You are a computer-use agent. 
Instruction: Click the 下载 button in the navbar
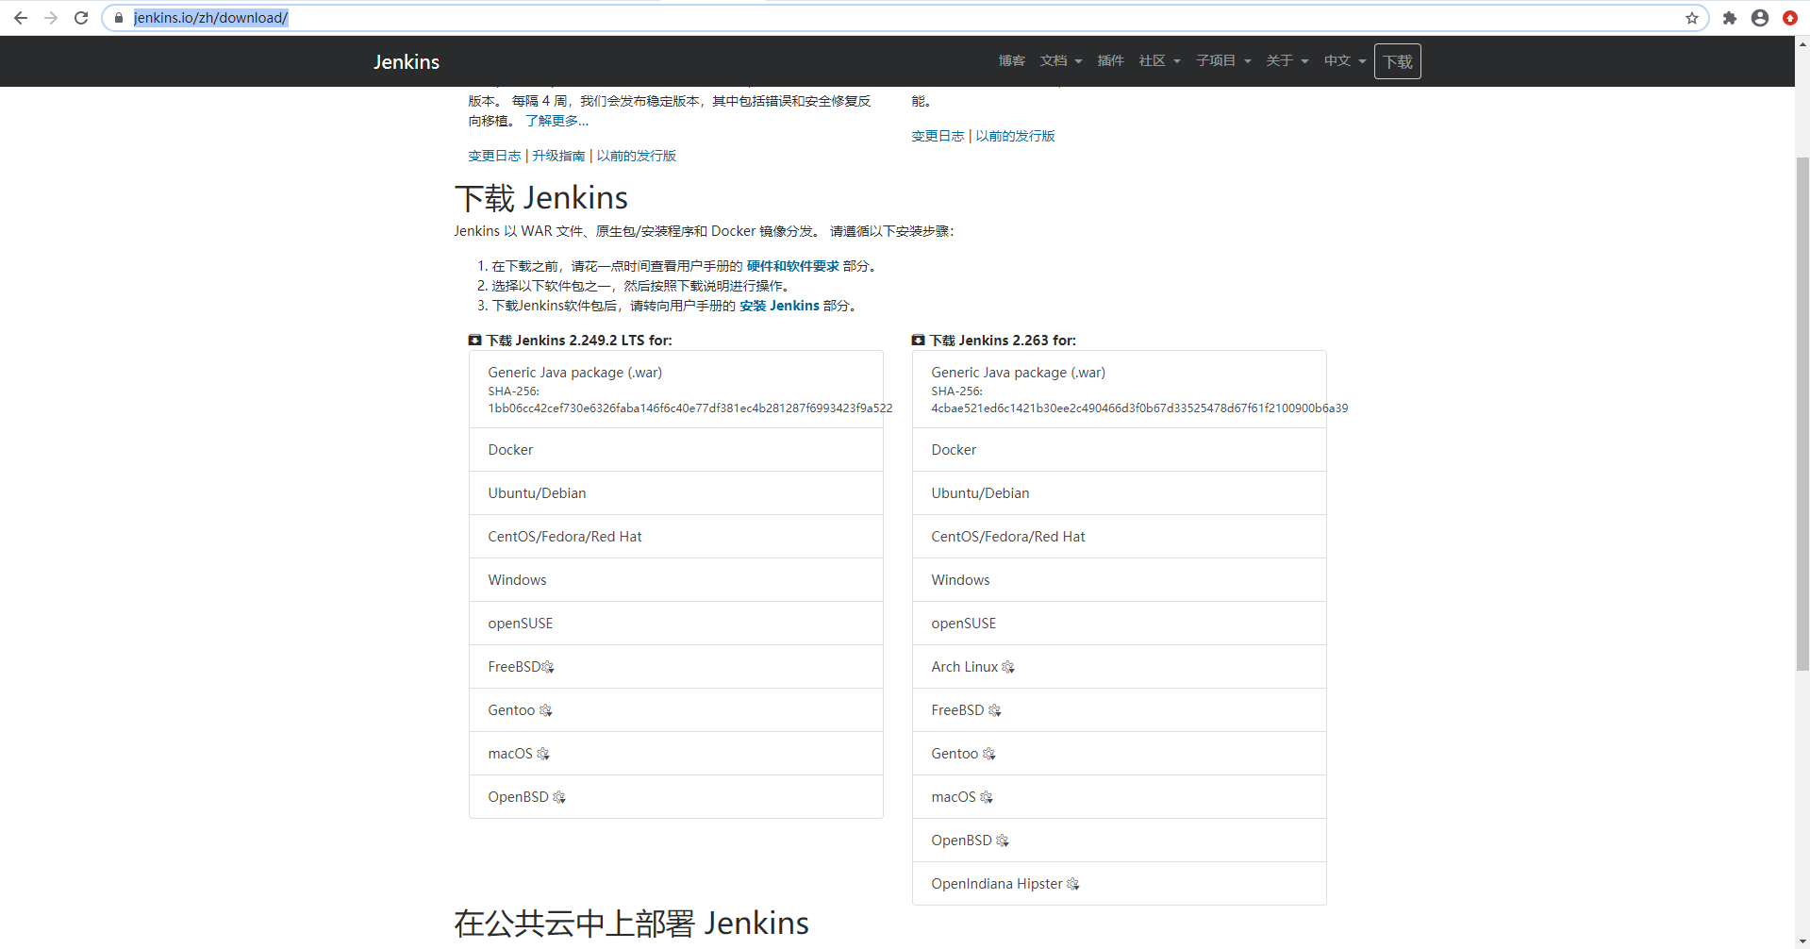(1397, 61)
